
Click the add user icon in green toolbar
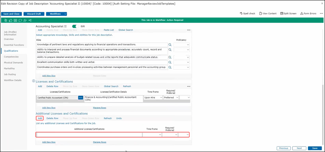click(24, 20)
